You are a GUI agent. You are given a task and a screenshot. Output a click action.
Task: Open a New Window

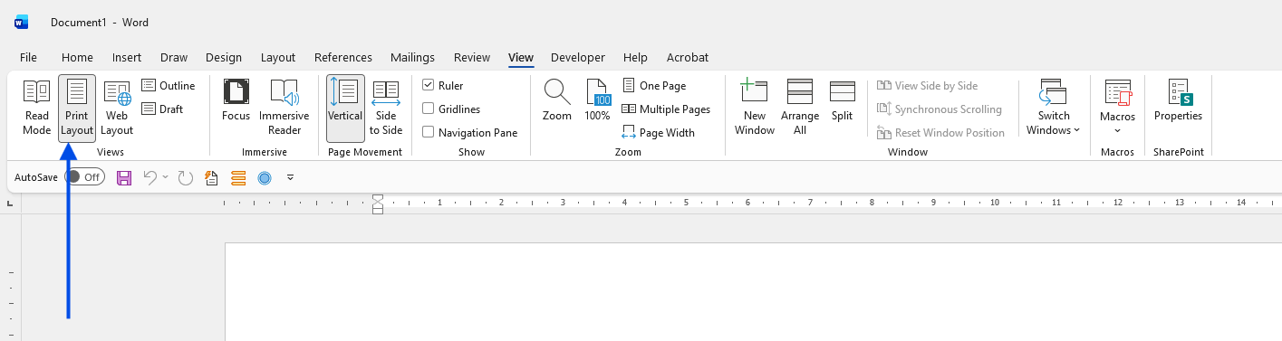pyautogui.click(x=755, y=108)
